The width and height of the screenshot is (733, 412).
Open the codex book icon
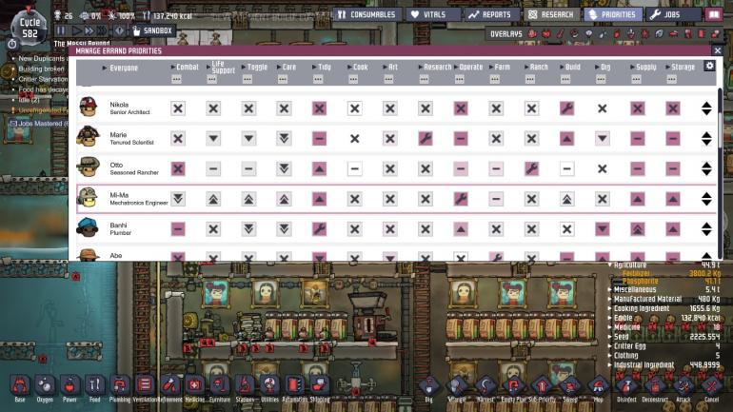(714, 14)
